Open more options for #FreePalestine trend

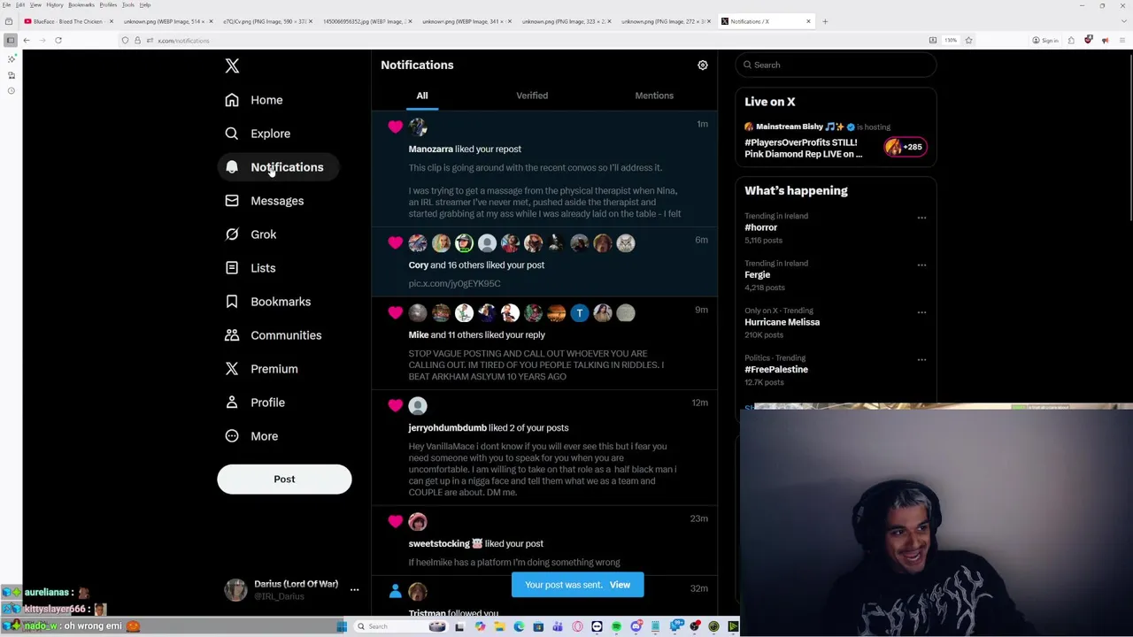(x=921, y=360)
